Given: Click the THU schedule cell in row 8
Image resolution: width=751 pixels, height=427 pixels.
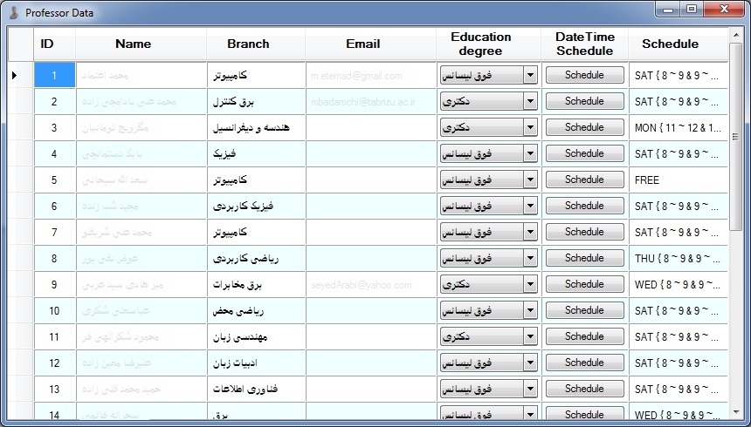Looking at the screenshot, I should pos(678,258).
